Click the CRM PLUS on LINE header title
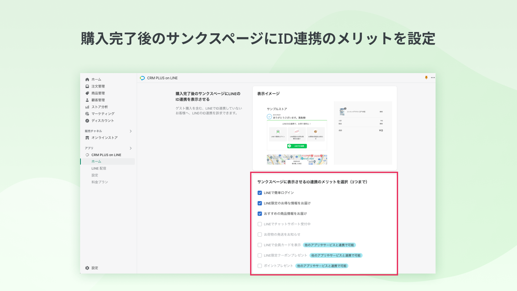Screen dimensions: 517x291 [x=163, y=78]
